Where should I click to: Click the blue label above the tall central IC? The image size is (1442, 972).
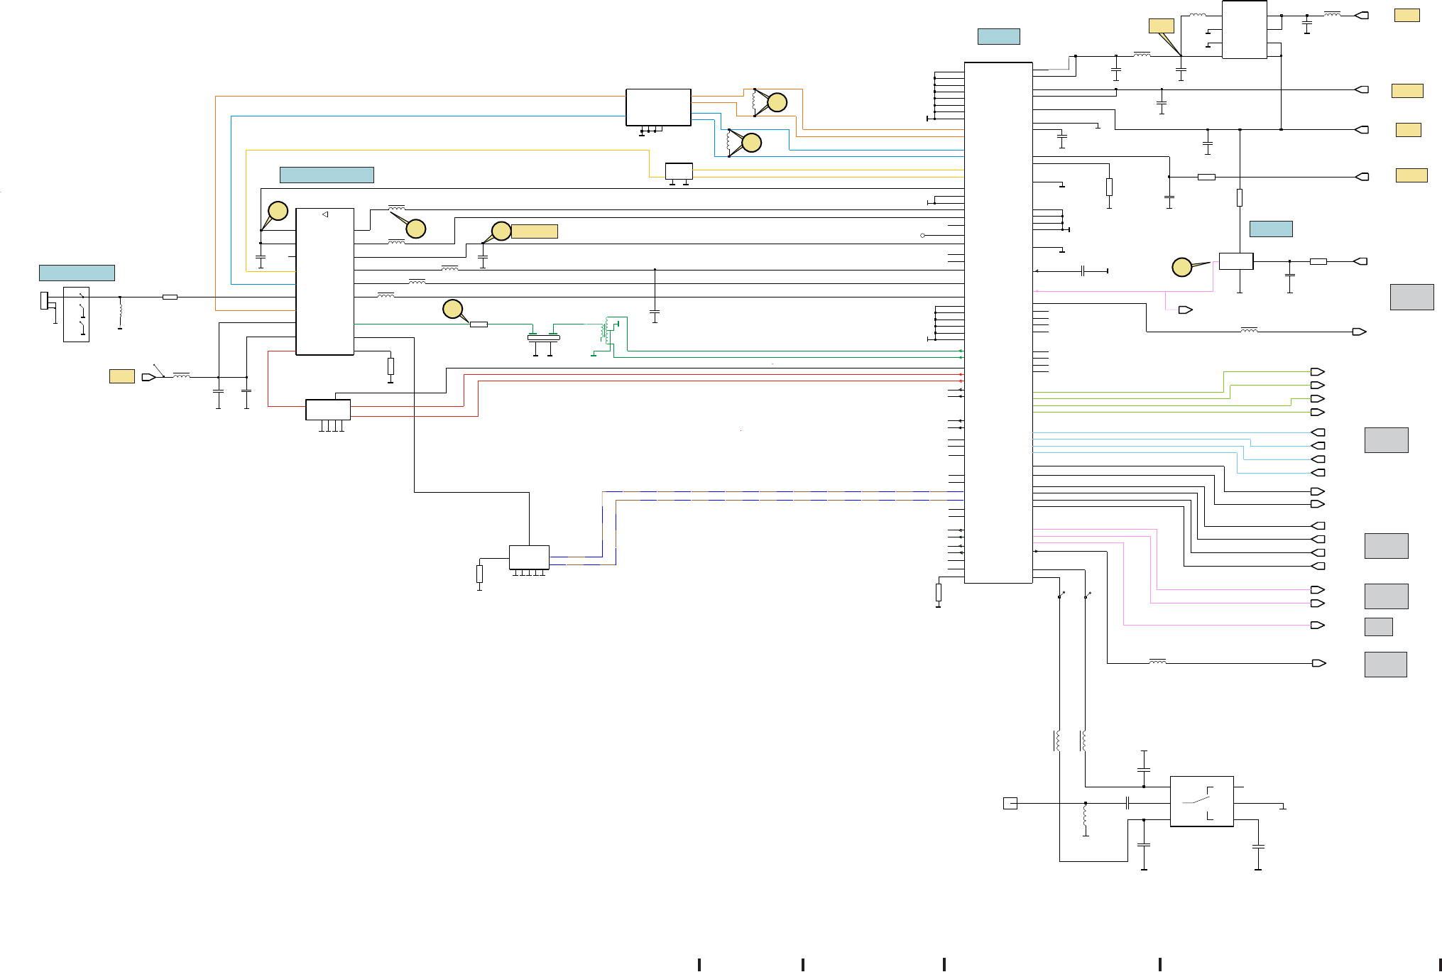[x=998, y=36]
